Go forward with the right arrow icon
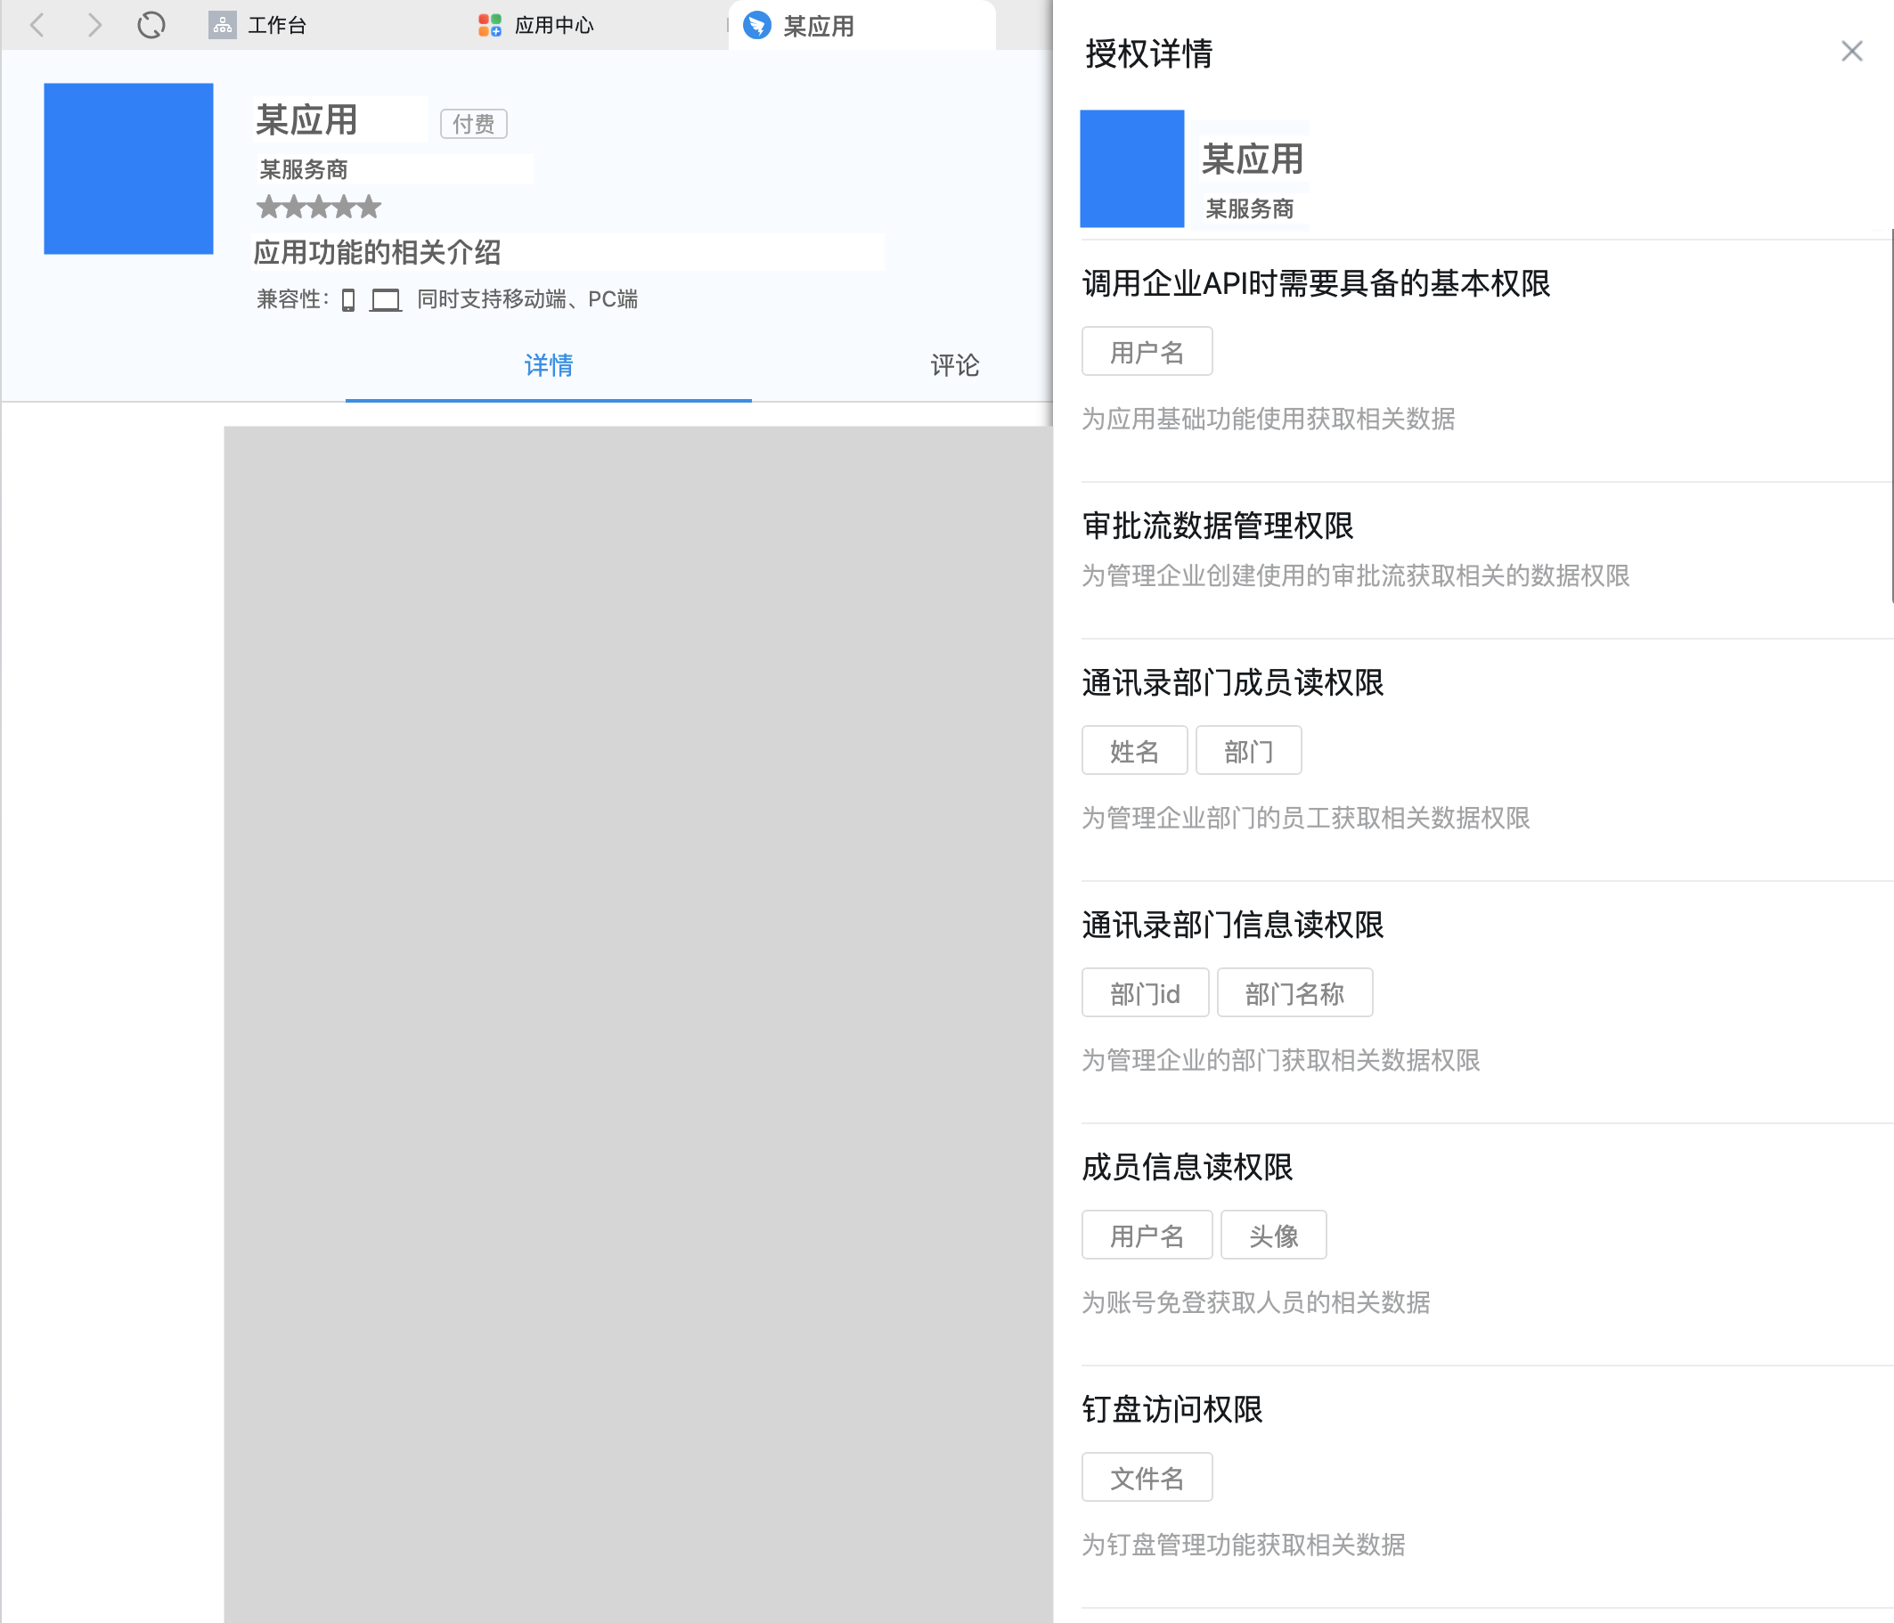This screenshot has height=1623, width=1894. pyautogui.click(x=94, y=25)
